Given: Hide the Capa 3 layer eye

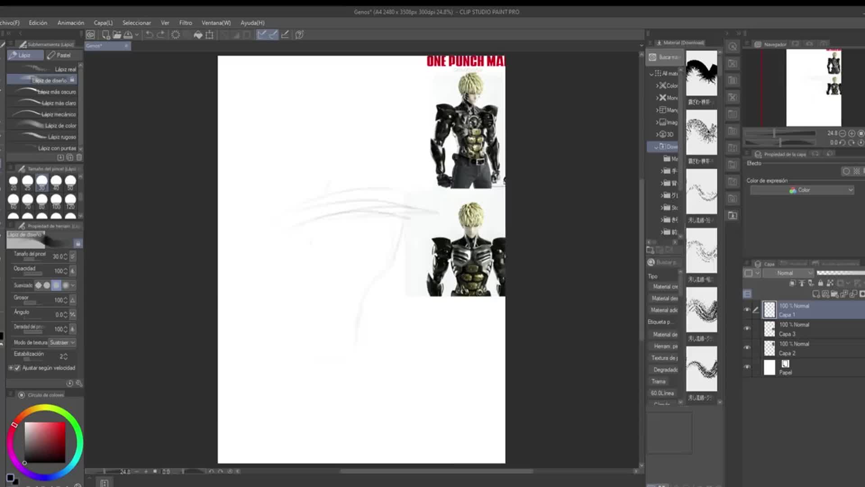Looking at the screenshot, I should coord(747,329).
